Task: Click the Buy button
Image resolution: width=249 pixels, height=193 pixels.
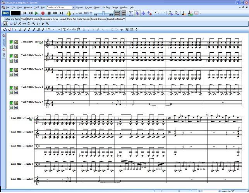Action: coord(6,13)
